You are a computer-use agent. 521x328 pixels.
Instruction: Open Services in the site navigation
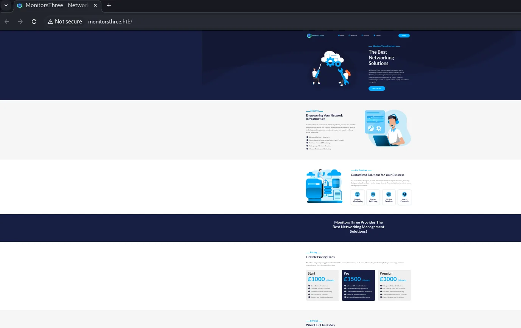(x=365, y=35)
